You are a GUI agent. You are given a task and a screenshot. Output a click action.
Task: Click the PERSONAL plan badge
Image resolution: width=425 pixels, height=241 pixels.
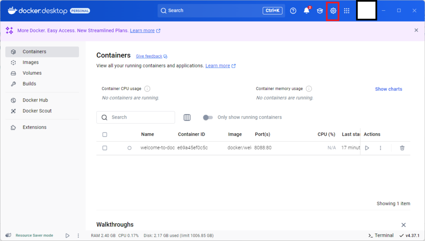[x=80, y=11]
